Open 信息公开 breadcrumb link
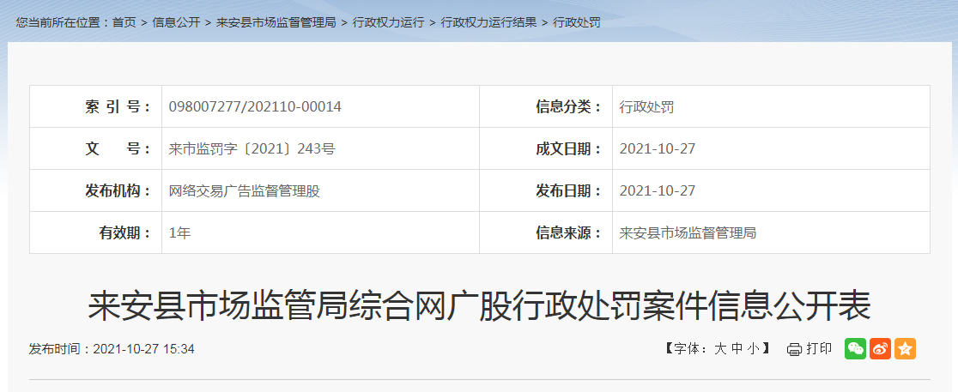This screenshot has height=392, width=958. click(176, 22)
